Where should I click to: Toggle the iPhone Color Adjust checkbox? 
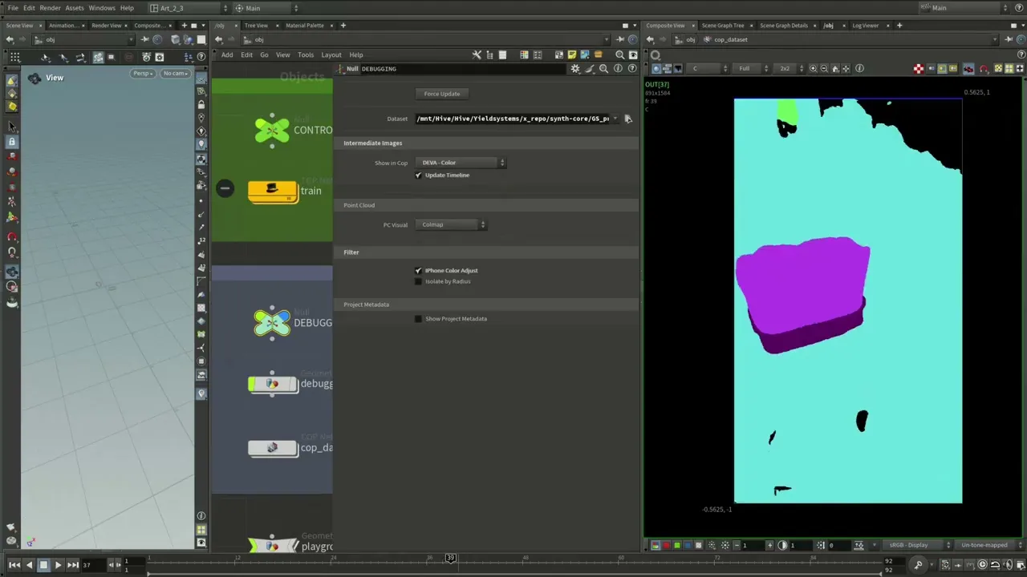(x=418, y=271)
